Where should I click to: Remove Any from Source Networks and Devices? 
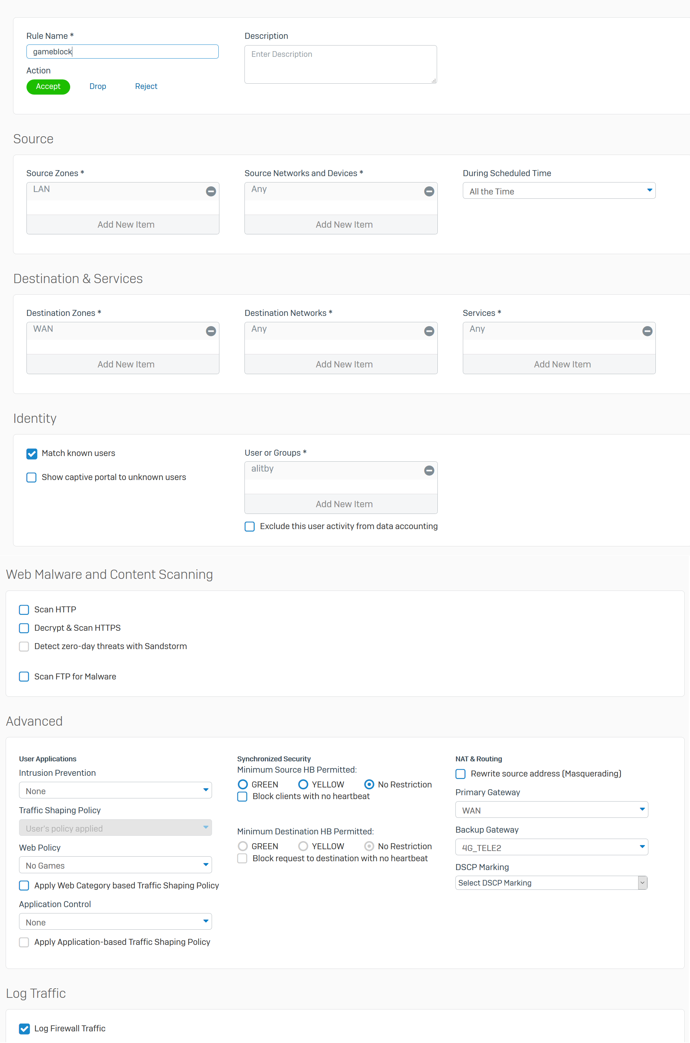click(x=429, y=191)
